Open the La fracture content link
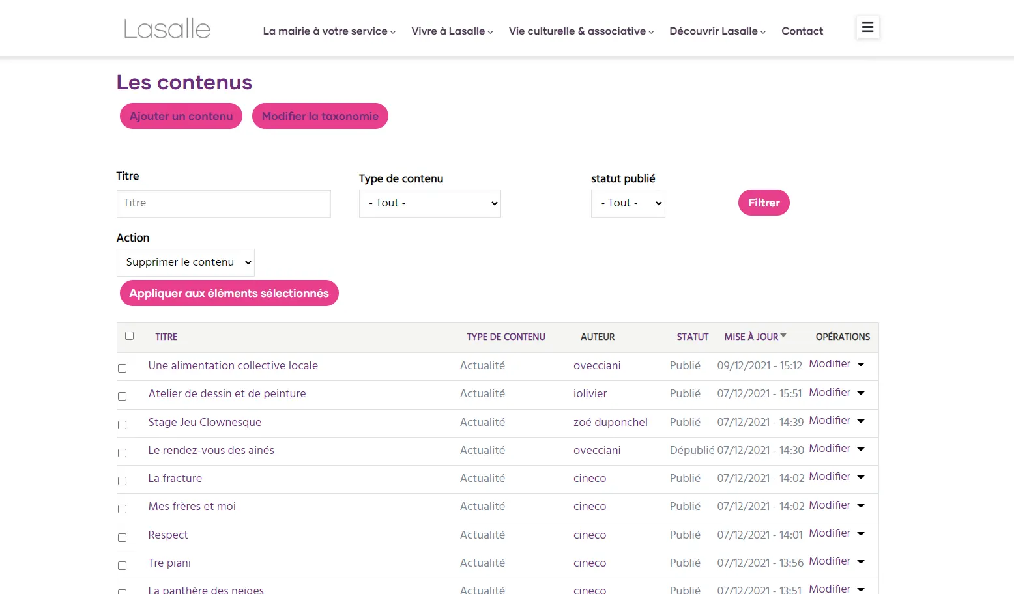Viewport: 1014px width, 594px height. click(x=175, y=479)
